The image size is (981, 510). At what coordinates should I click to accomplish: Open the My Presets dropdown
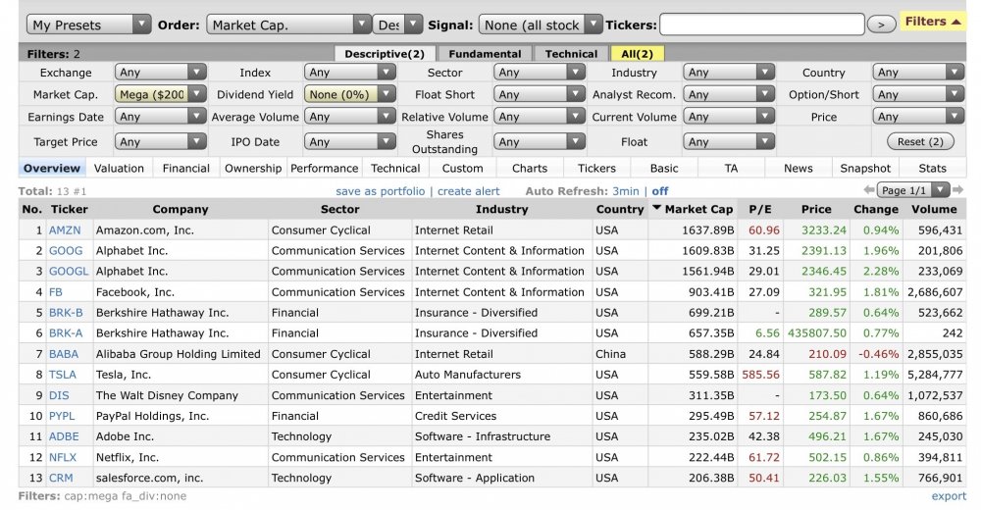89,25
